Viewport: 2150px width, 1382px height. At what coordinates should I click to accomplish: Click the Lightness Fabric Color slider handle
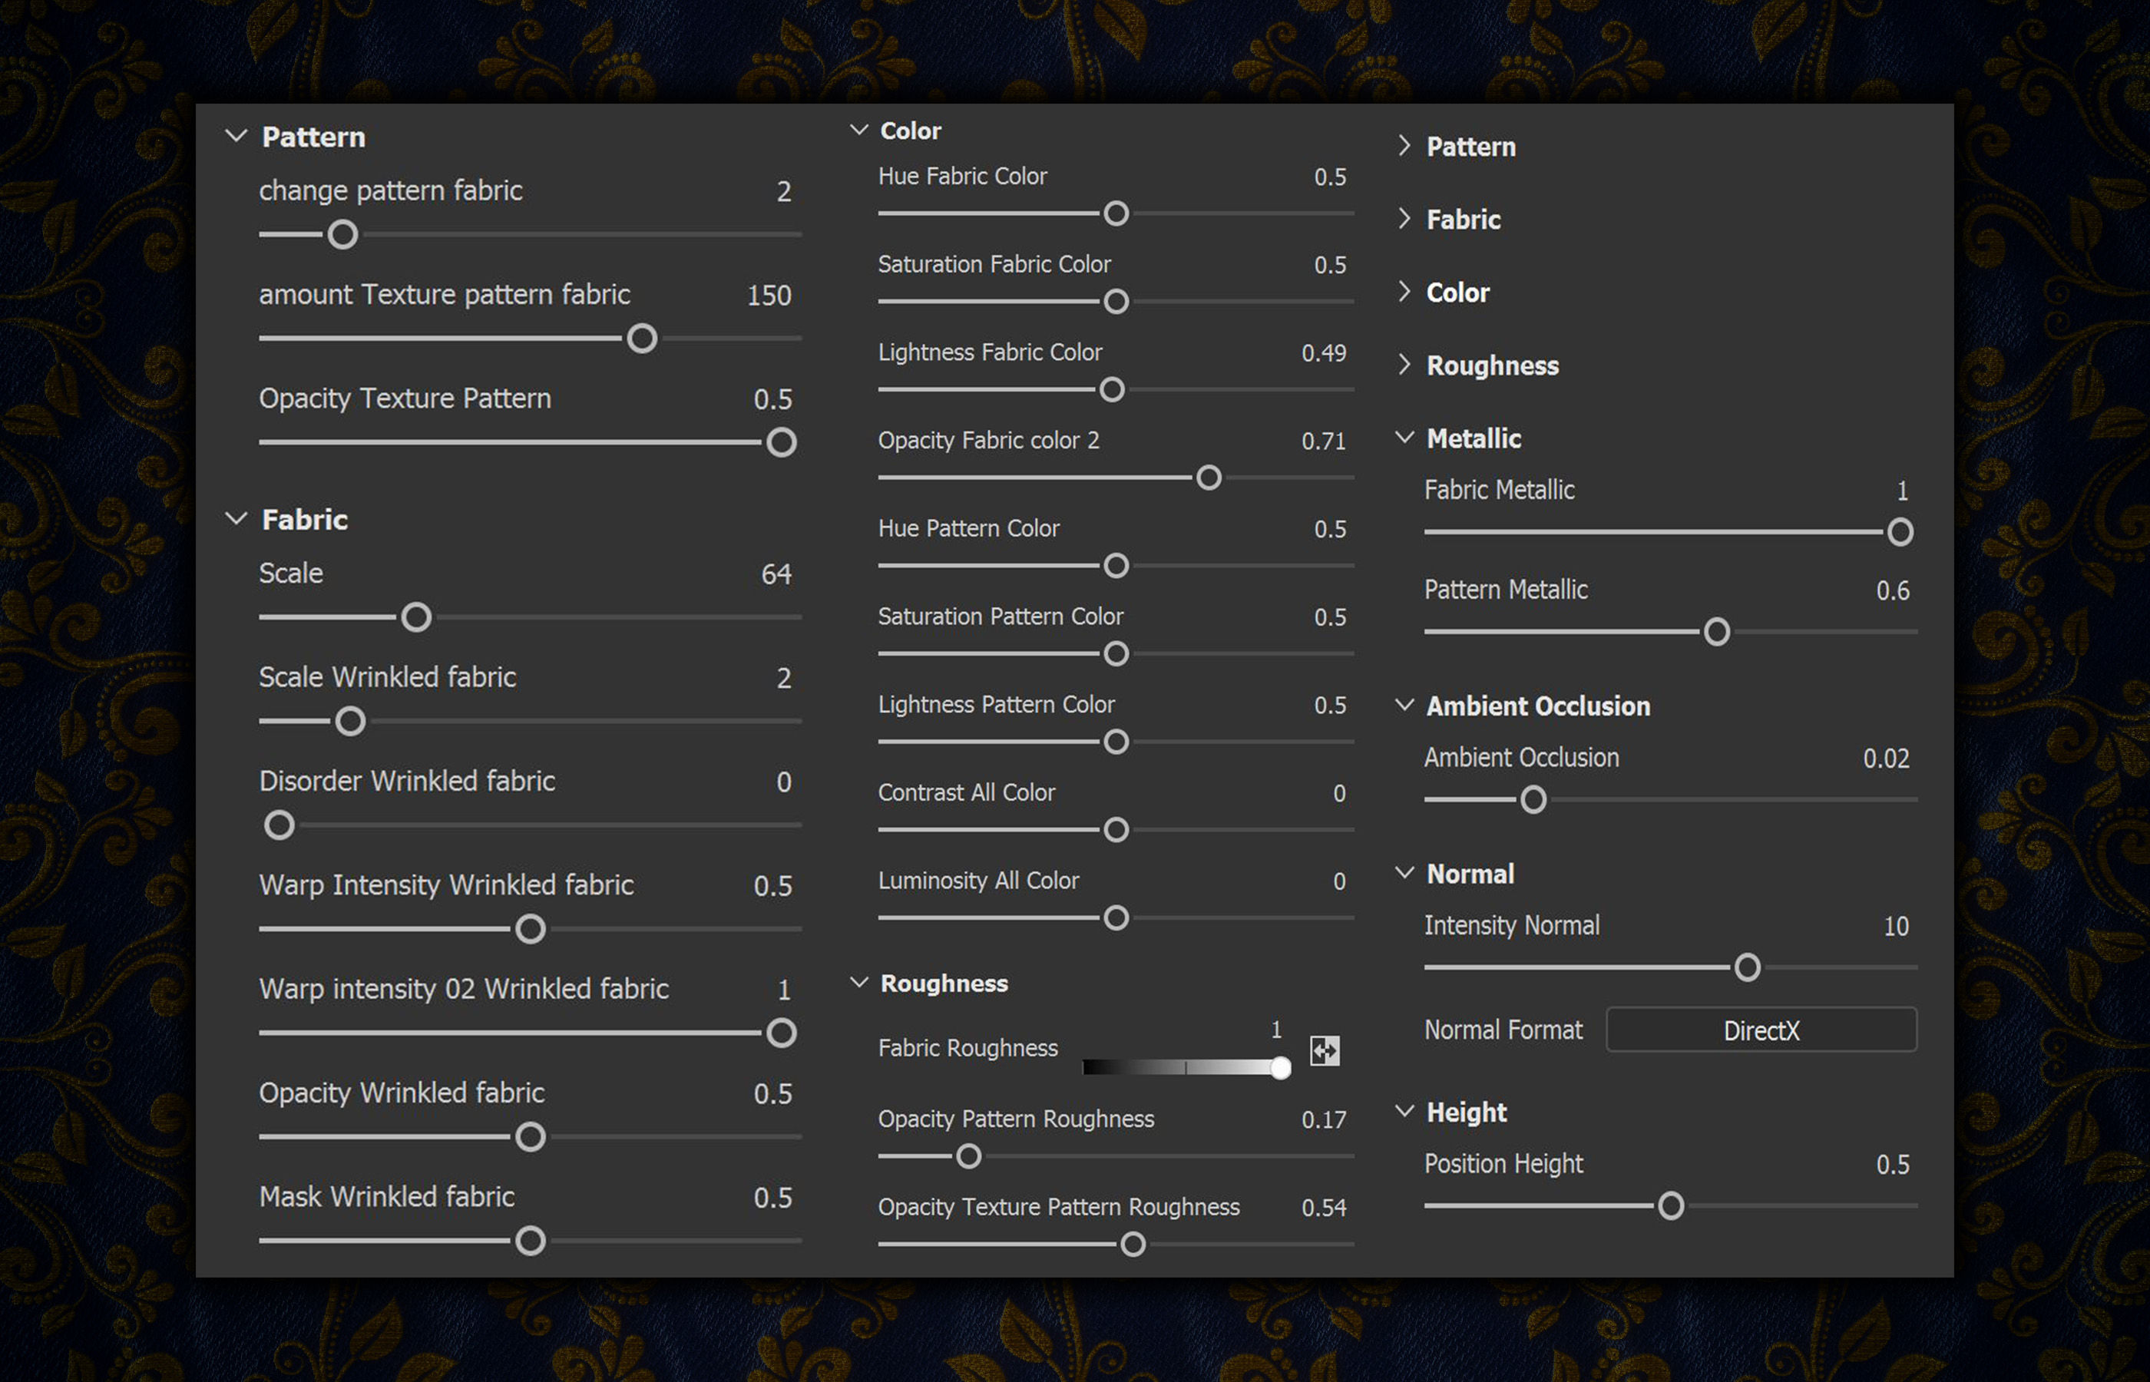pyautogui.click(x=1112, y=389)
